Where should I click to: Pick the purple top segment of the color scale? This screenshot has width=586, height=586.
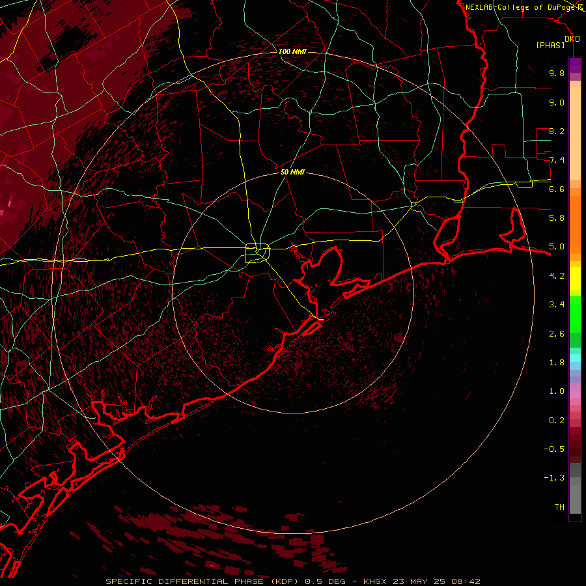click(575, 65)
